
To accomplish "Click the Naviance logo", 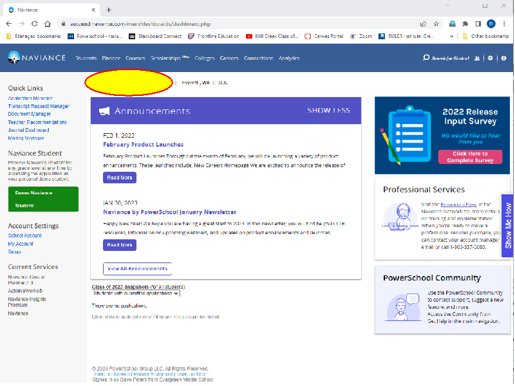I will click(37, 58).
